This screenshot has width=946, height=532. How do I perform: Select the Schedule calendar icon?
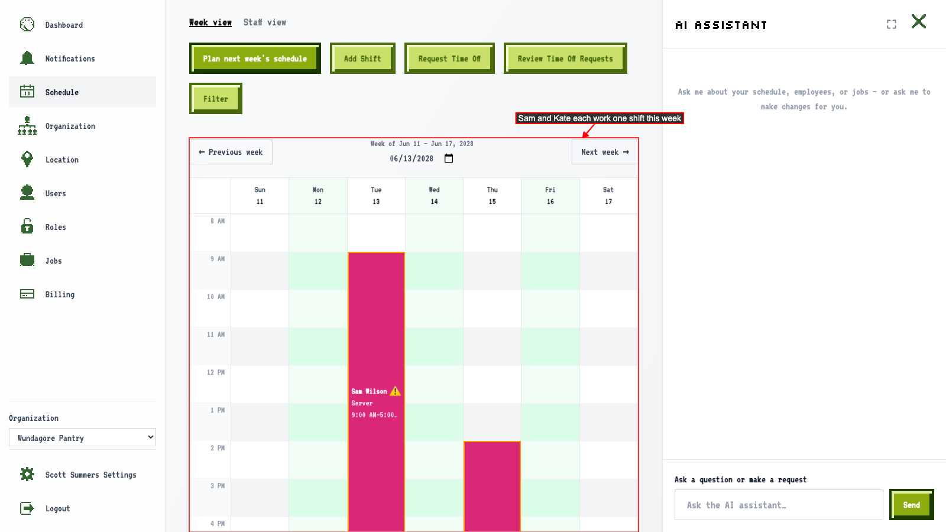click(x=27, y=92)
